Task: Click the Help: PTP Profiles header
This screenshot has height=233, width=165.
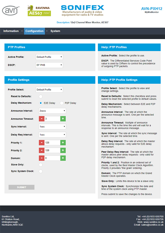Action: point(129,47)
